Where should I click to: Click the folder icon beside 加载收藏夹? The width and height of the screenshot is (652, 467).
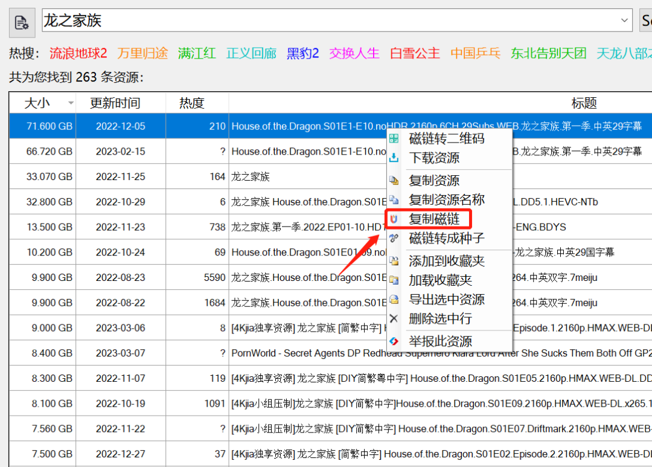click(x=394, y=280)
